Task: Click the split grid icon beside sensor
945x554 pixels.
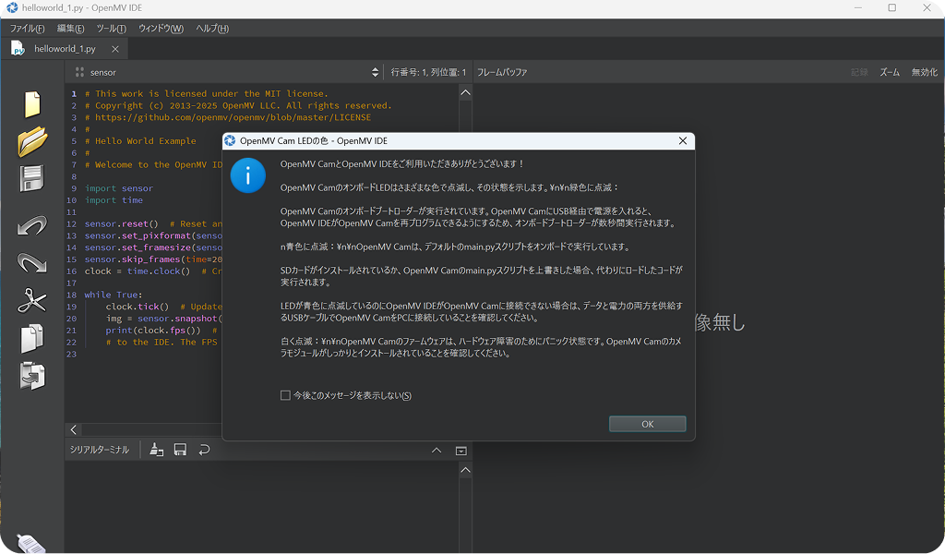Action: 79,72
